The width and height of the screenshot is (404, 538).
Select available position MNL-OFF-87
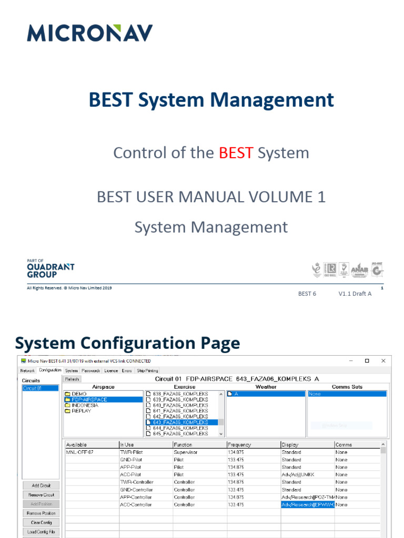pyautogui.click(x=92, y=452)
